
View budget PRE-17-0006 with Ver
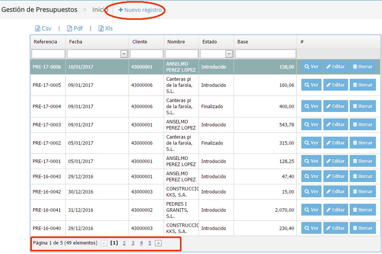point(311,67)
